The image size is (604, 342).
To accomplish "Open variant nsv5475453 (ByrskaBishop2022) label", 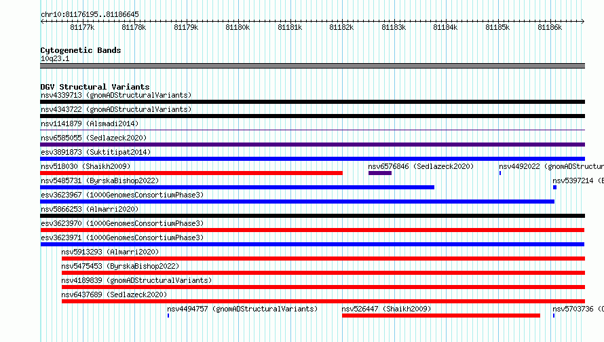I will point(120,266).
